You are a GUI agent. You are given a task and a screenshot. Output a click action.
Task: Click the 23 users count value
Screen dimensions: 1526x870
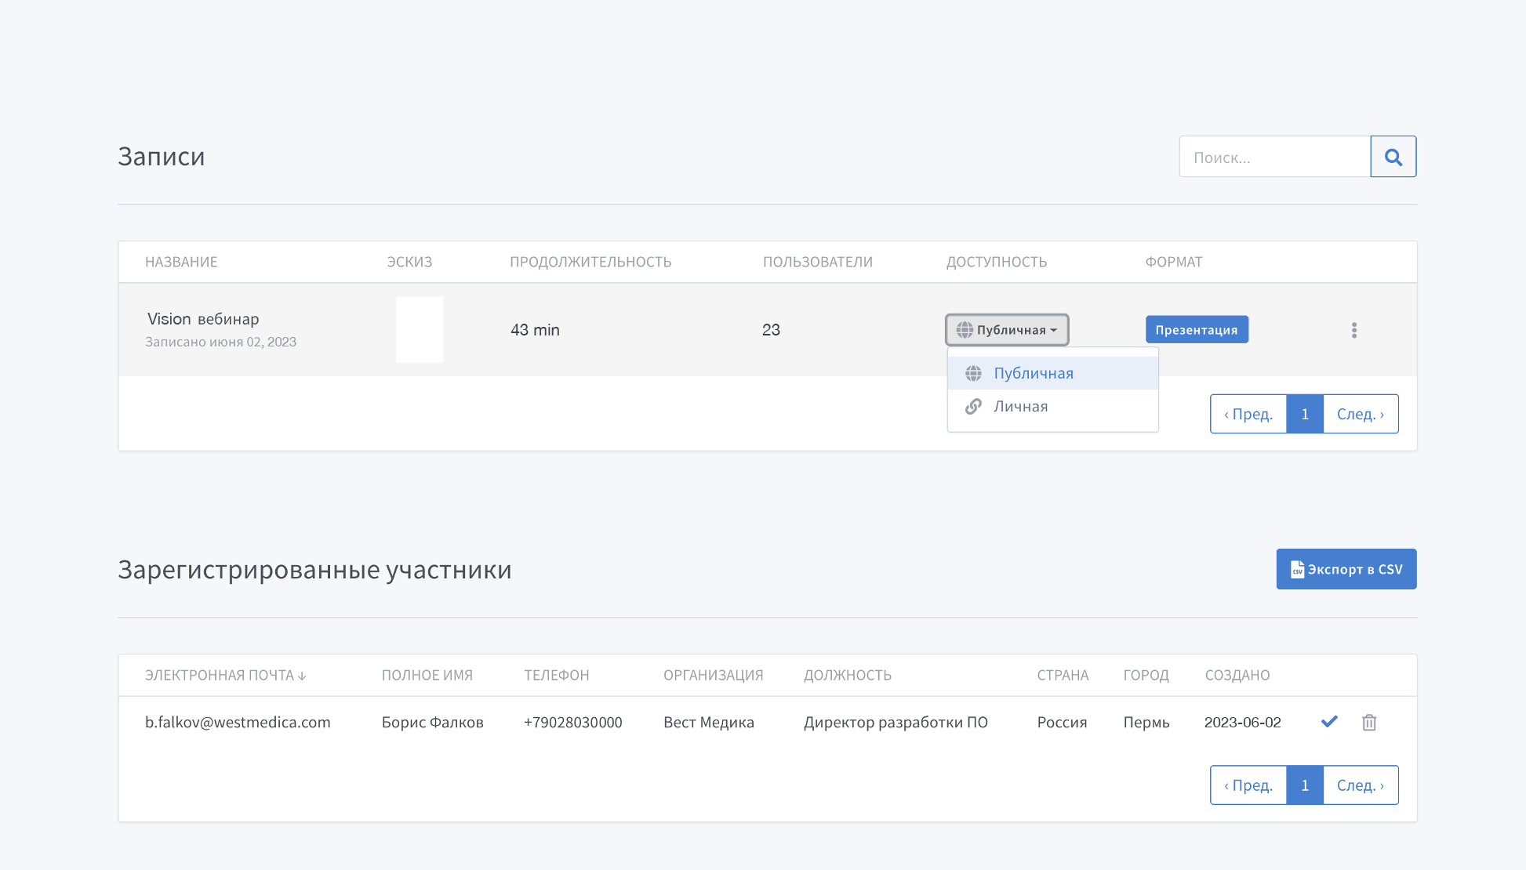[x=771, y=330]
